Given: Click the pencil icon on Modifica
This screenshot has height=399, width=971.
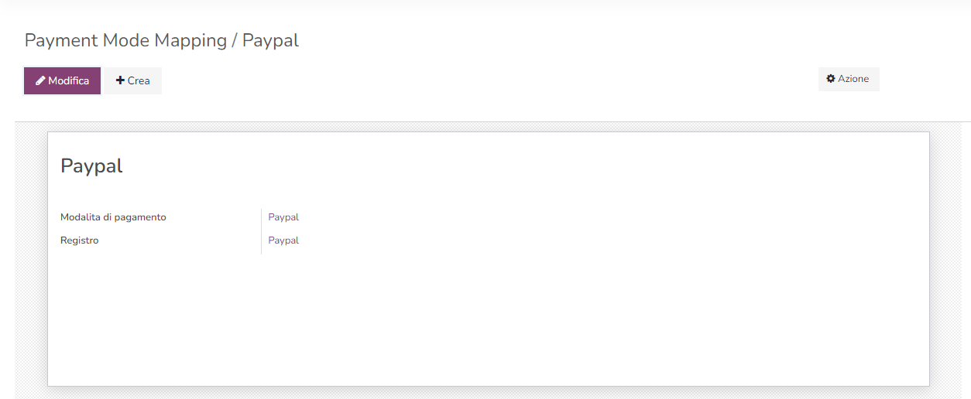Looking at the screenshot, I should pos(41,80).
